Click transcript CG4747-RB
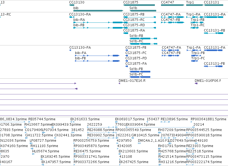Viewport: 228px width, 166px height. tap(173, 22)
